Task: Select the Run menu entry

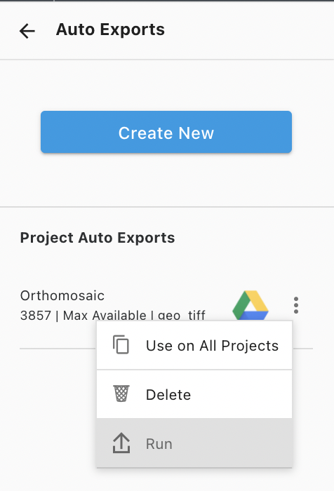Action: click(194, 443)
